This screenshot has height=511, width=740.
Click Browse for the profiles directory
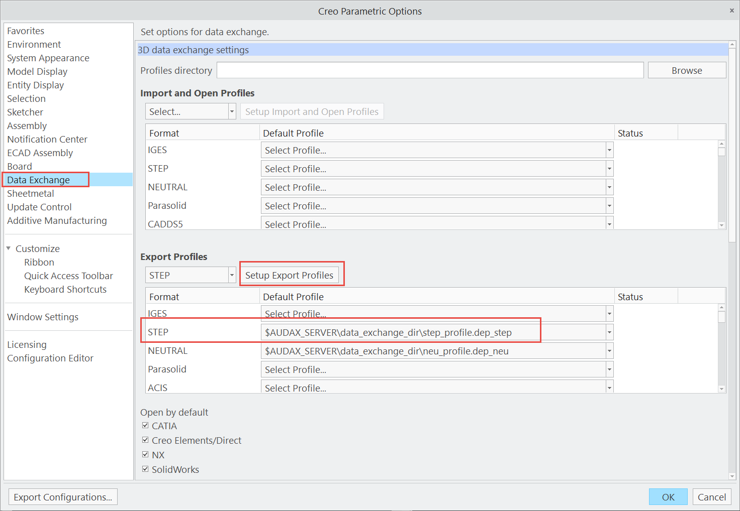click(686, 70)
